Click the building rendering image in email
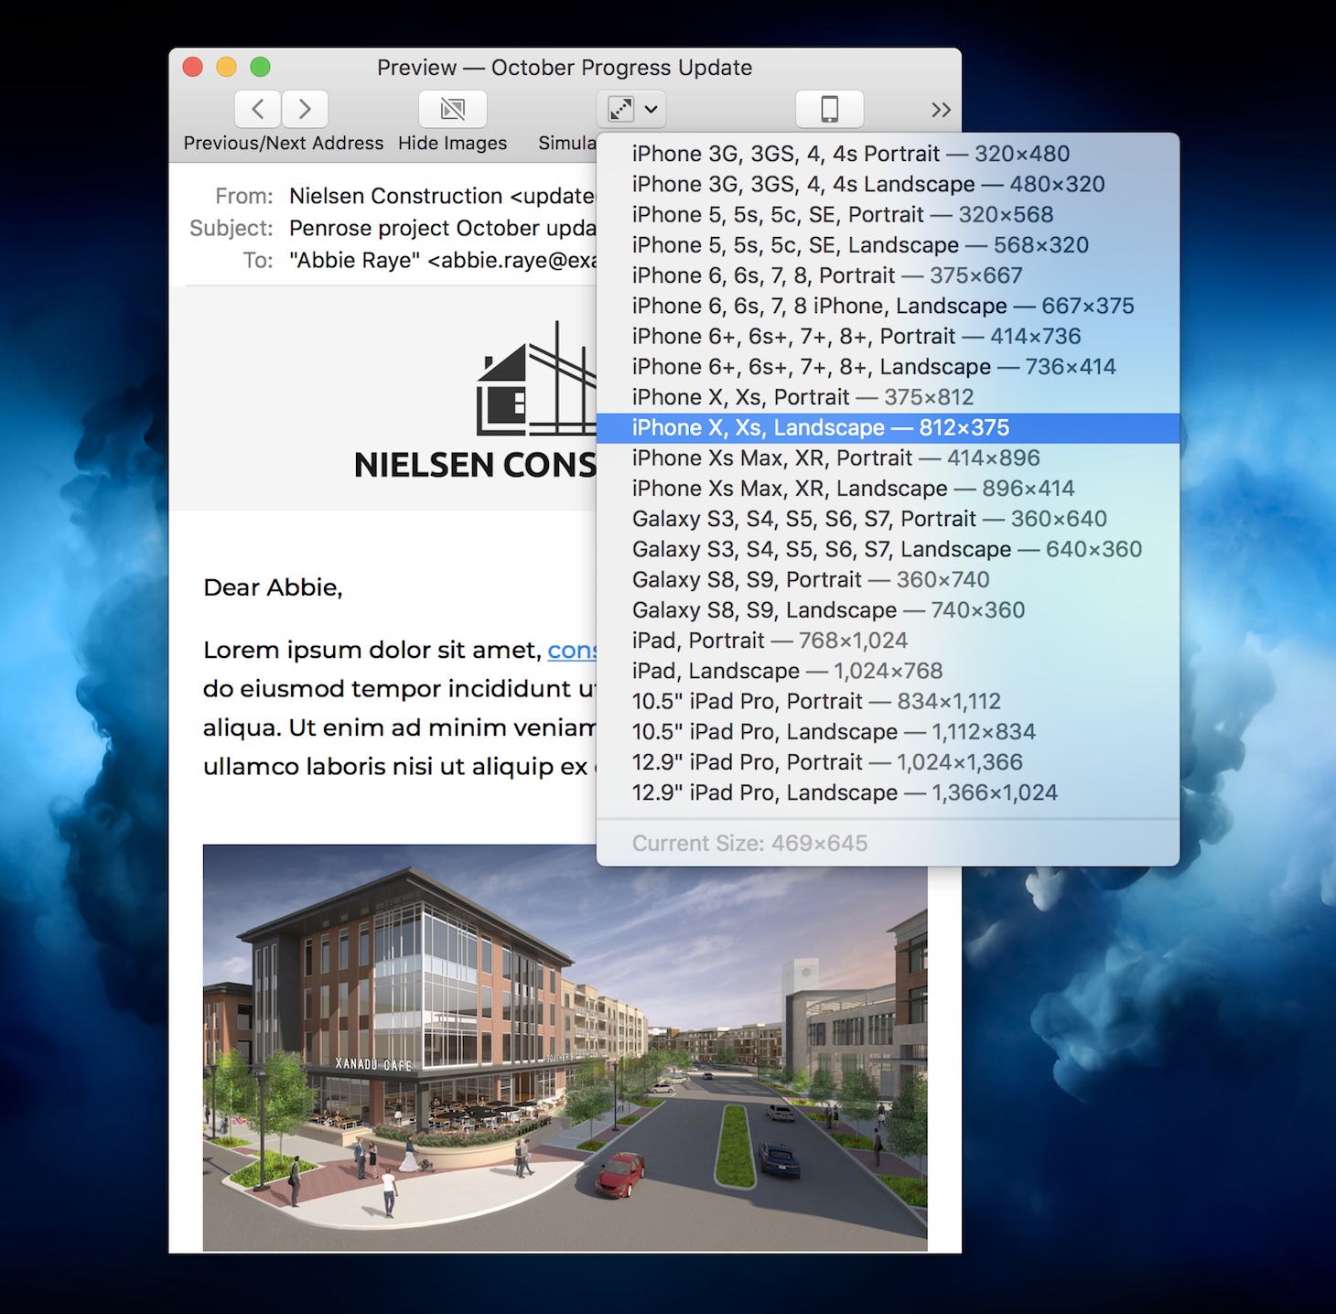This screenshot has width=1336, height=1314. click(x=565, y=1048)
